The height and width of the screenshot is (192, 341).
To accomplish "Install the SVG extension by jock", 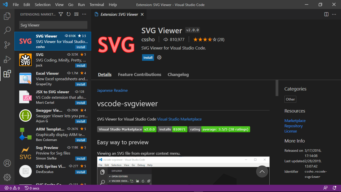I will (x=81, y=65).
